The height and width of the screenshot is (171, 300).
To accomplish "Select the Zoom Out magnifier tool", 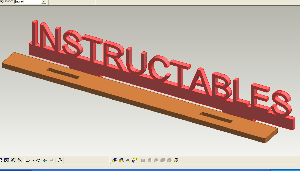I will tap(20, 160).
